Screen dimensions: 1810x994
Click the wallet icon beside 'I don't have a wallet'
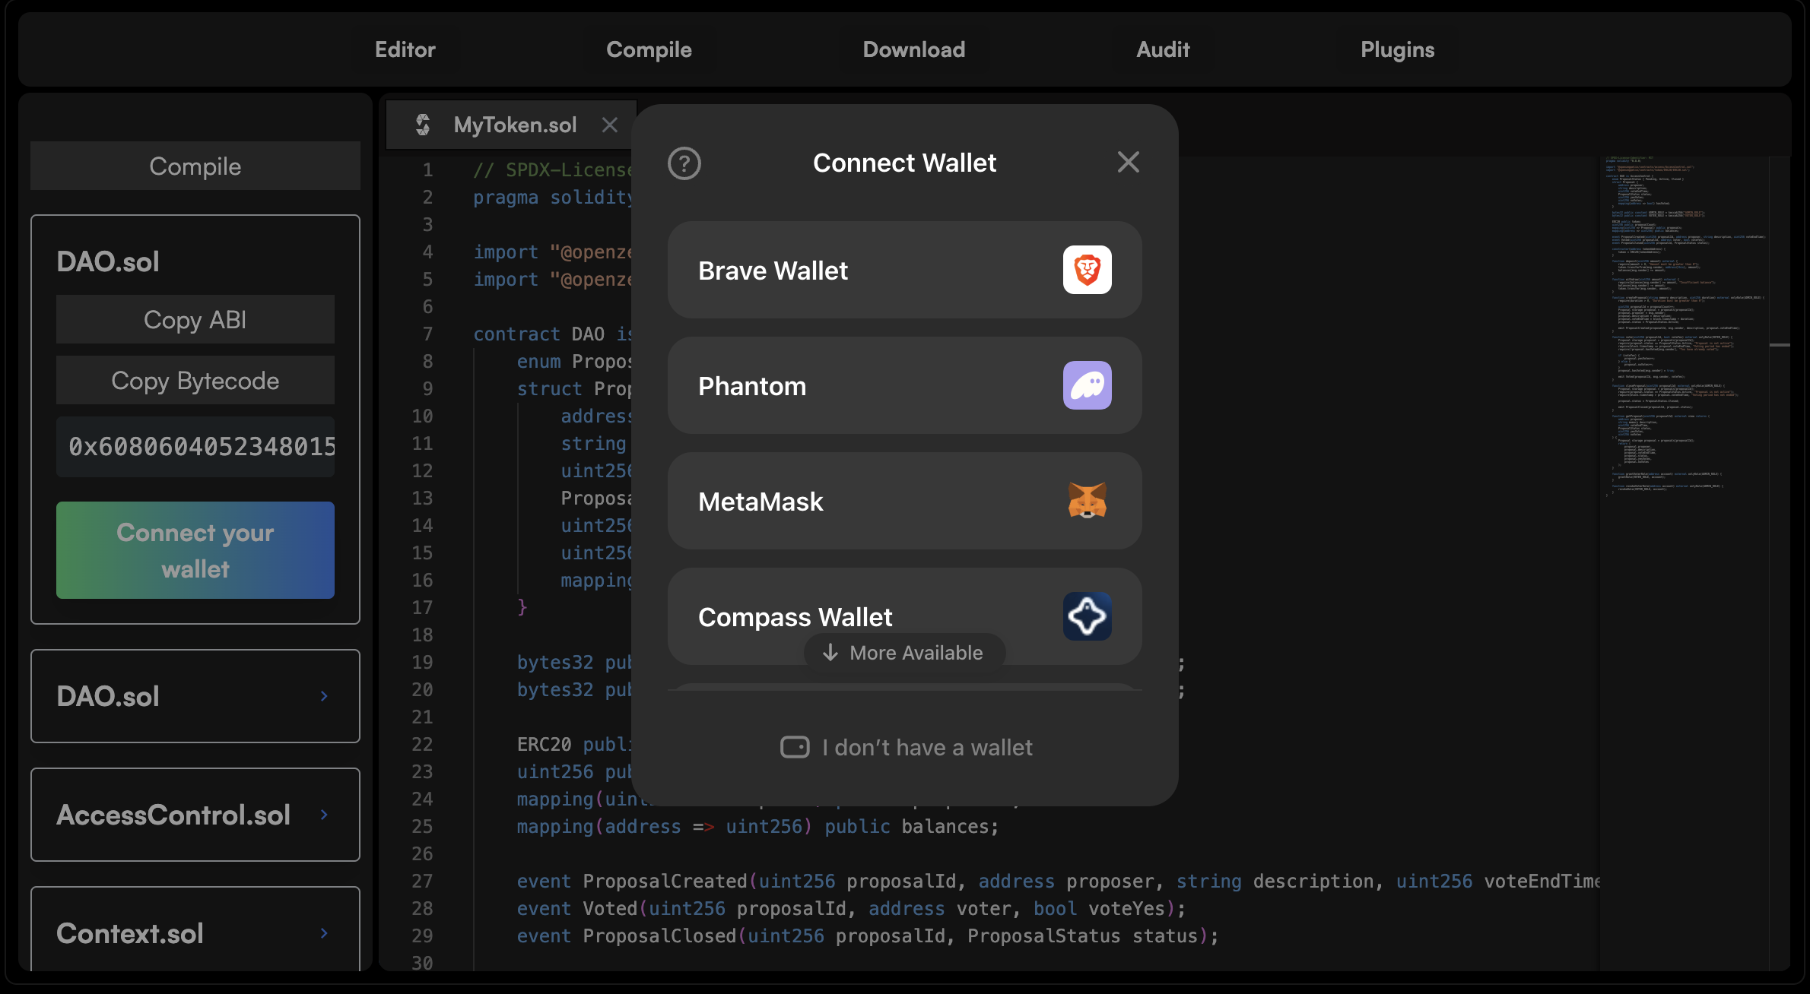(x=795, y=747)
